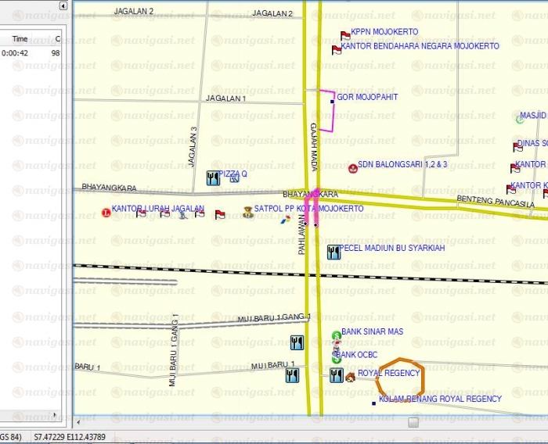Click the Royal Regency house icon

350,376
